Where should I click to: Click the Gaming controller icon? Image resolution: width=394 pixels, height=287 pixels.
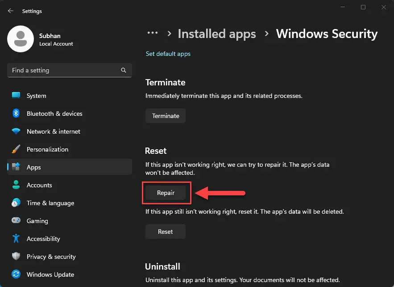click(x=16, y=220)
